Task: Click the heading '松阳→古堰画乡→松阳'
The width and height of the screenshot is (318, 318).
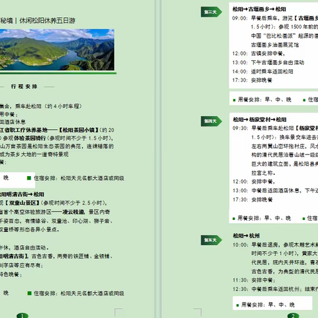Action: 259,9
